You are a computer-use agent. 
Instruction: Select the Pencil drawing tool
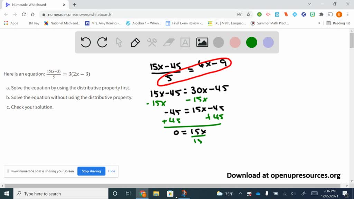click(x=135, y=42)
